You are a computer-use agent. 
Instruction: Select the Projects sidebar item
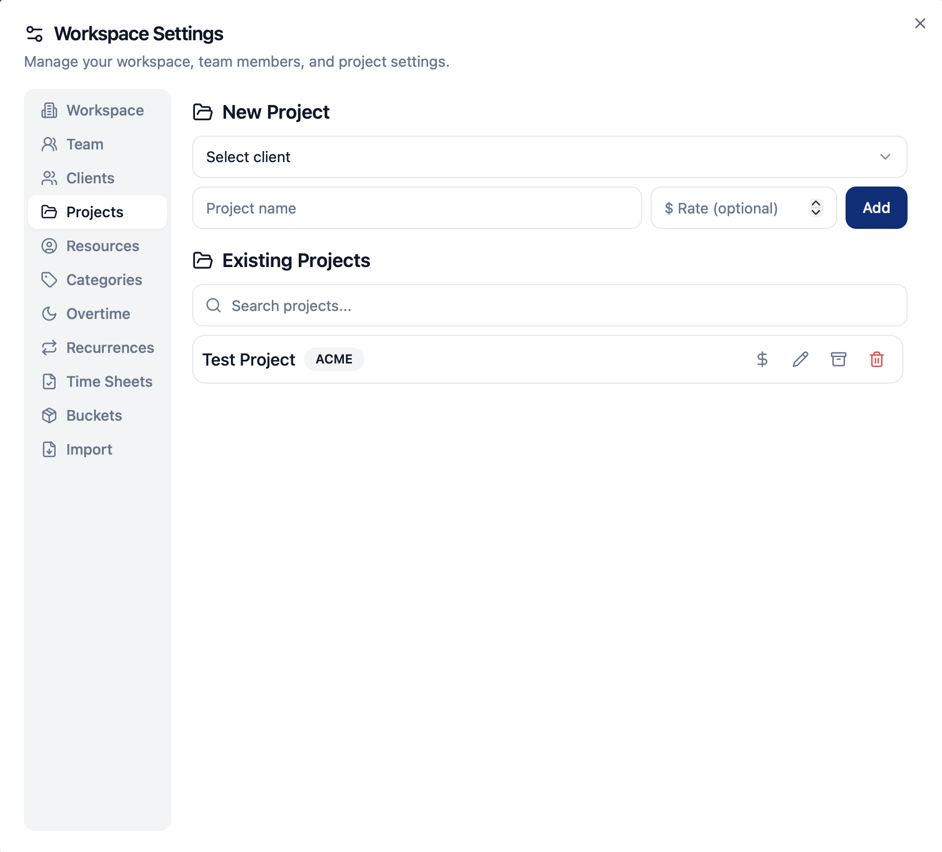(x=97, y=212)
